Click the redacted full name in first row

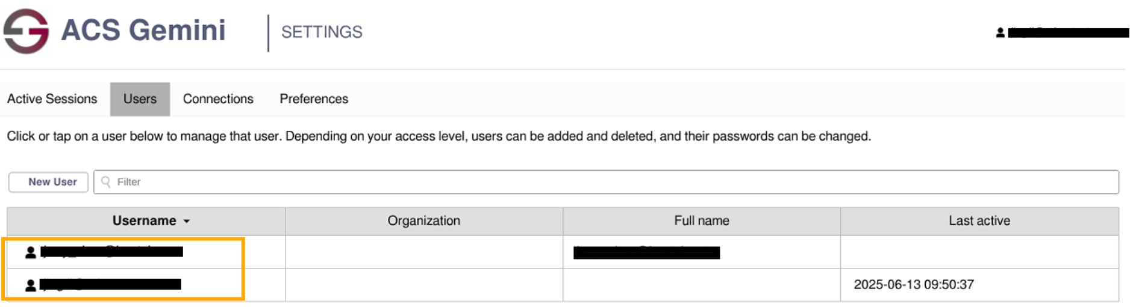[646, 253]
